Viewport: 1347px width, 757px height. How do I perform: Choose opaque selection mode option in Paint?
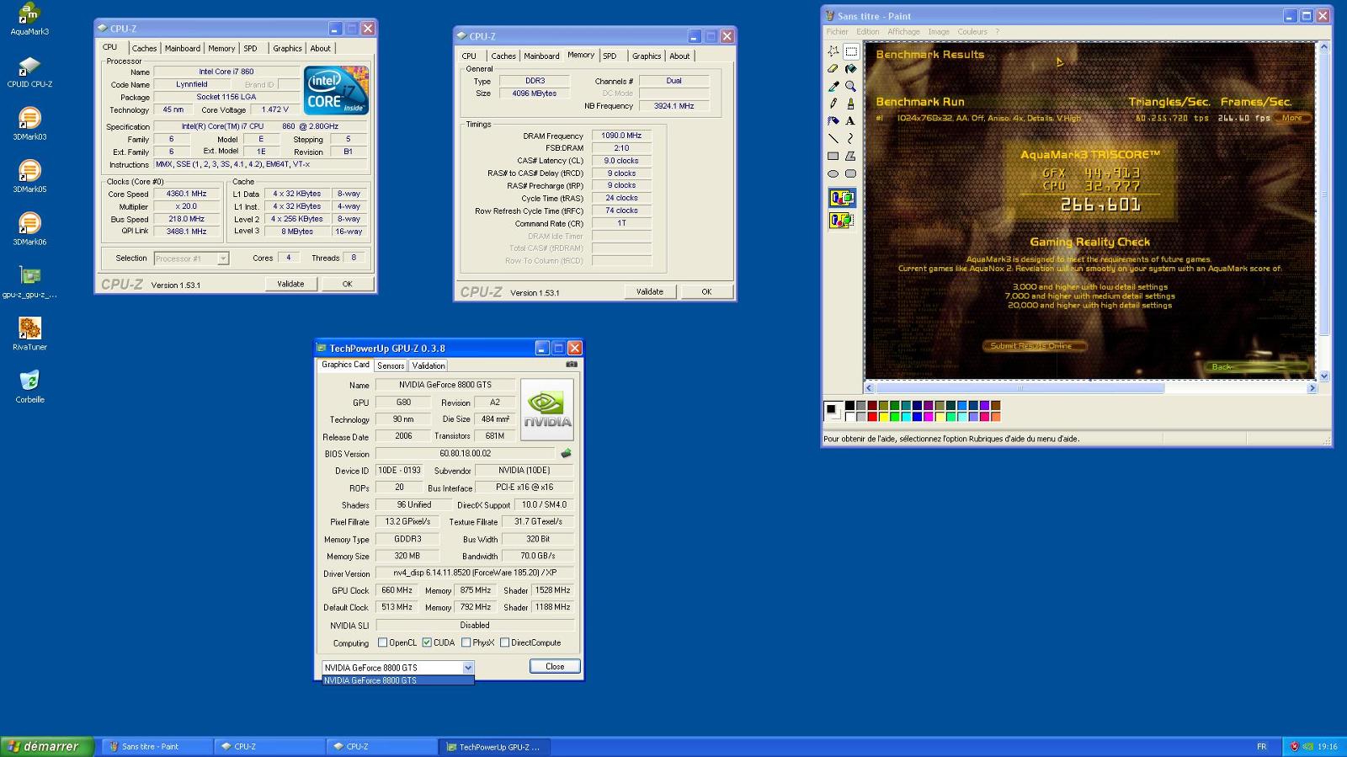[x=842, y=199]
